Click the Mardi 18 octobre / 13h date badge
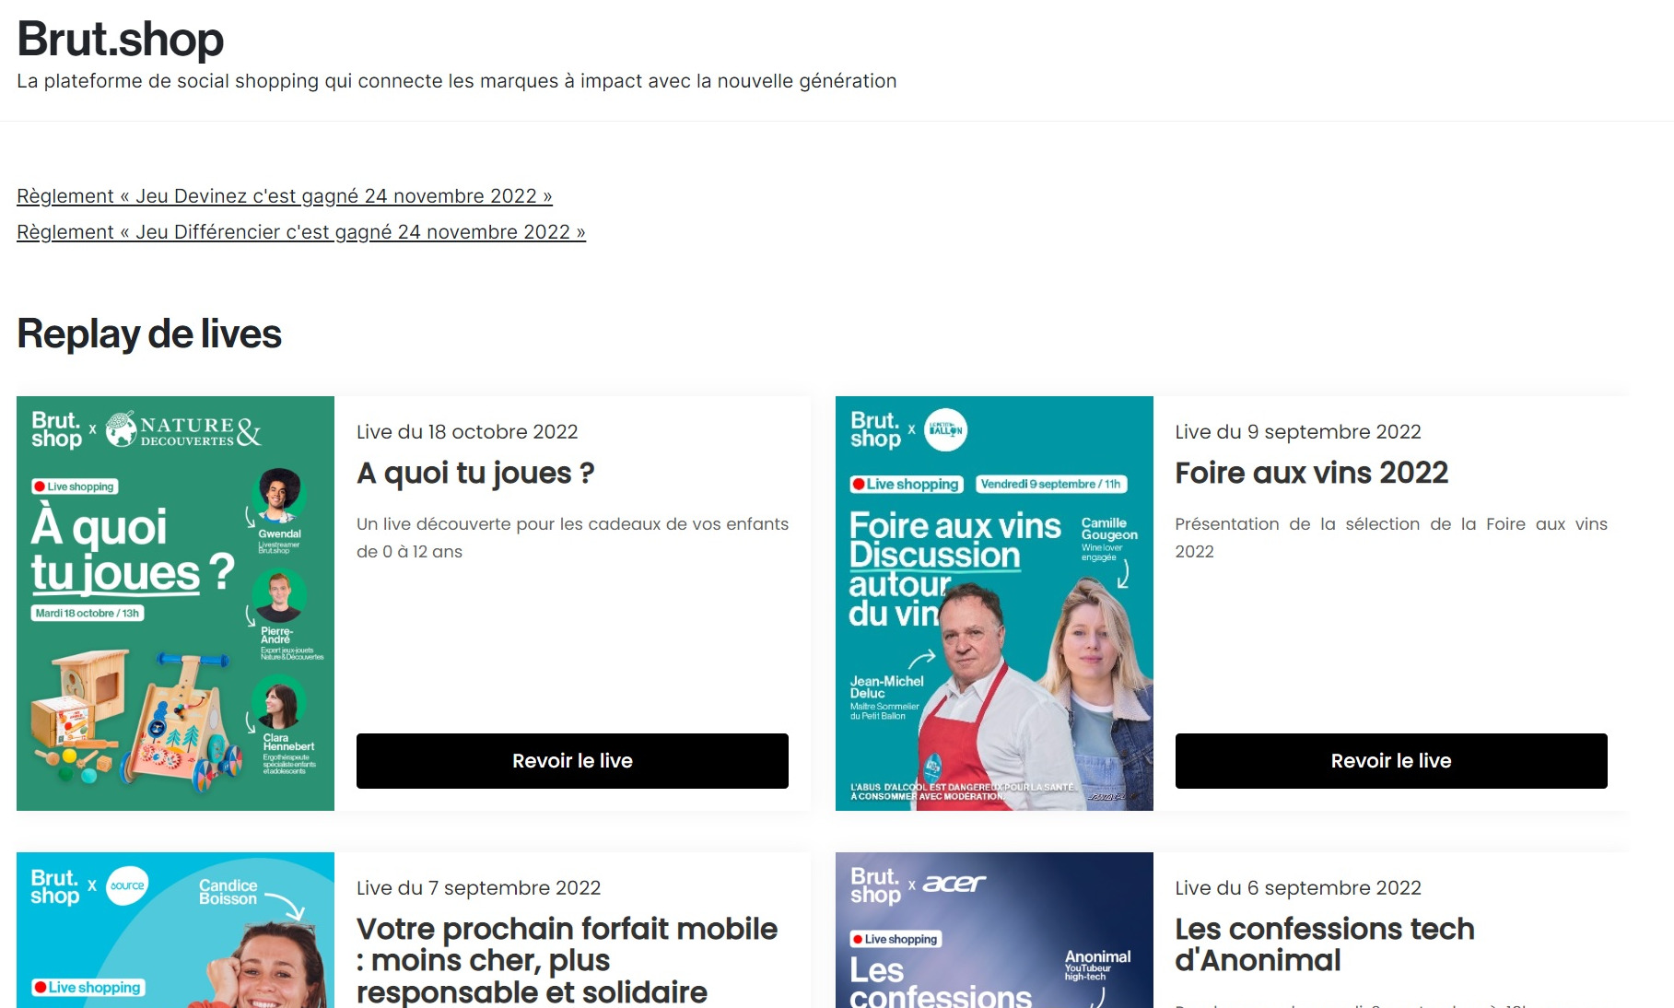This screenshot has width=1674, height=1008. [88, 613]
